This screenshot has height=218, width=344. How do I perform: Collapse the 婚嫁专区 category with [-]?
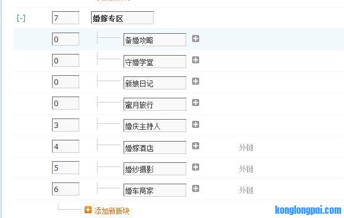tap(21, 18)
